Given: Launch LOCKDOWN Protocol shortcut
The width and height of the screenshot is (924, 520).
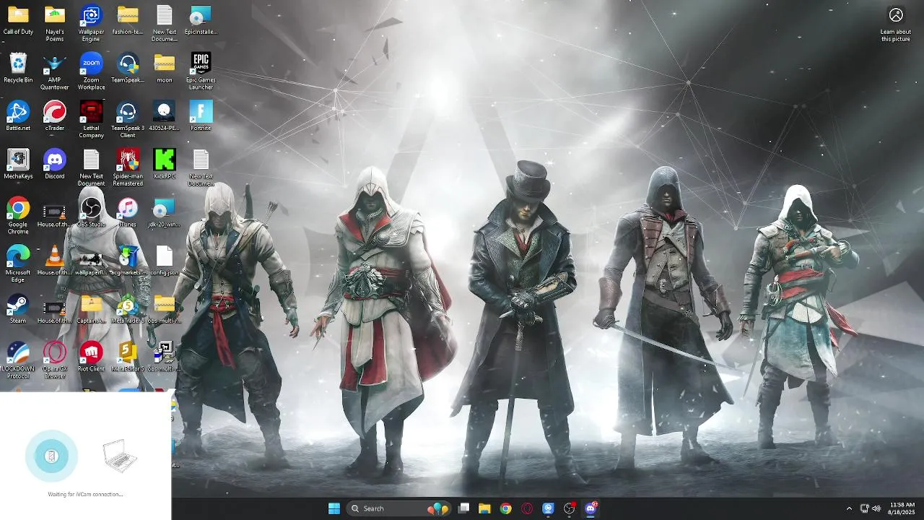Looking at the screenshot, I should (x=18, y=360).
